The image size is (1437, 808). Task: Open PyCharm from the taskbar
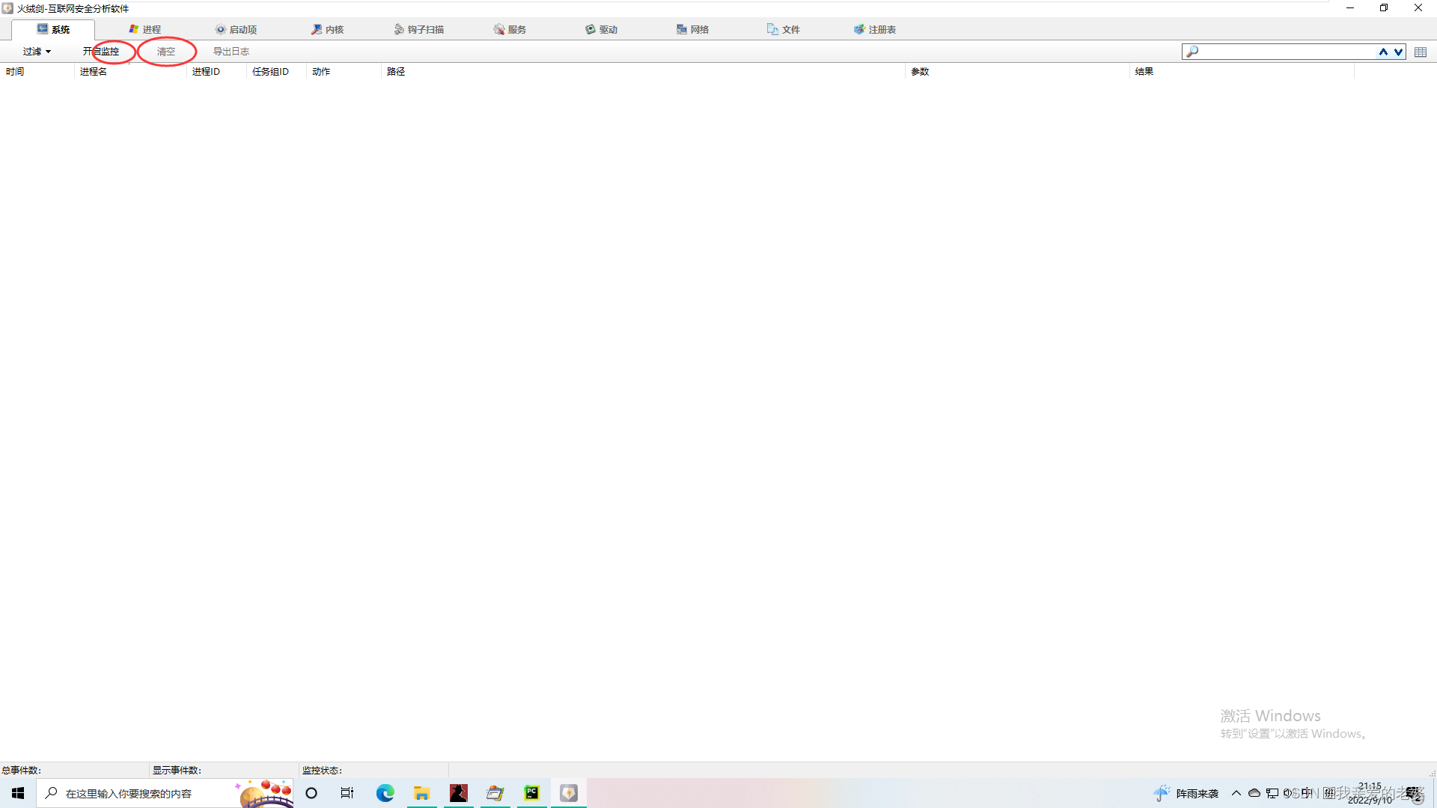point(531,793)
